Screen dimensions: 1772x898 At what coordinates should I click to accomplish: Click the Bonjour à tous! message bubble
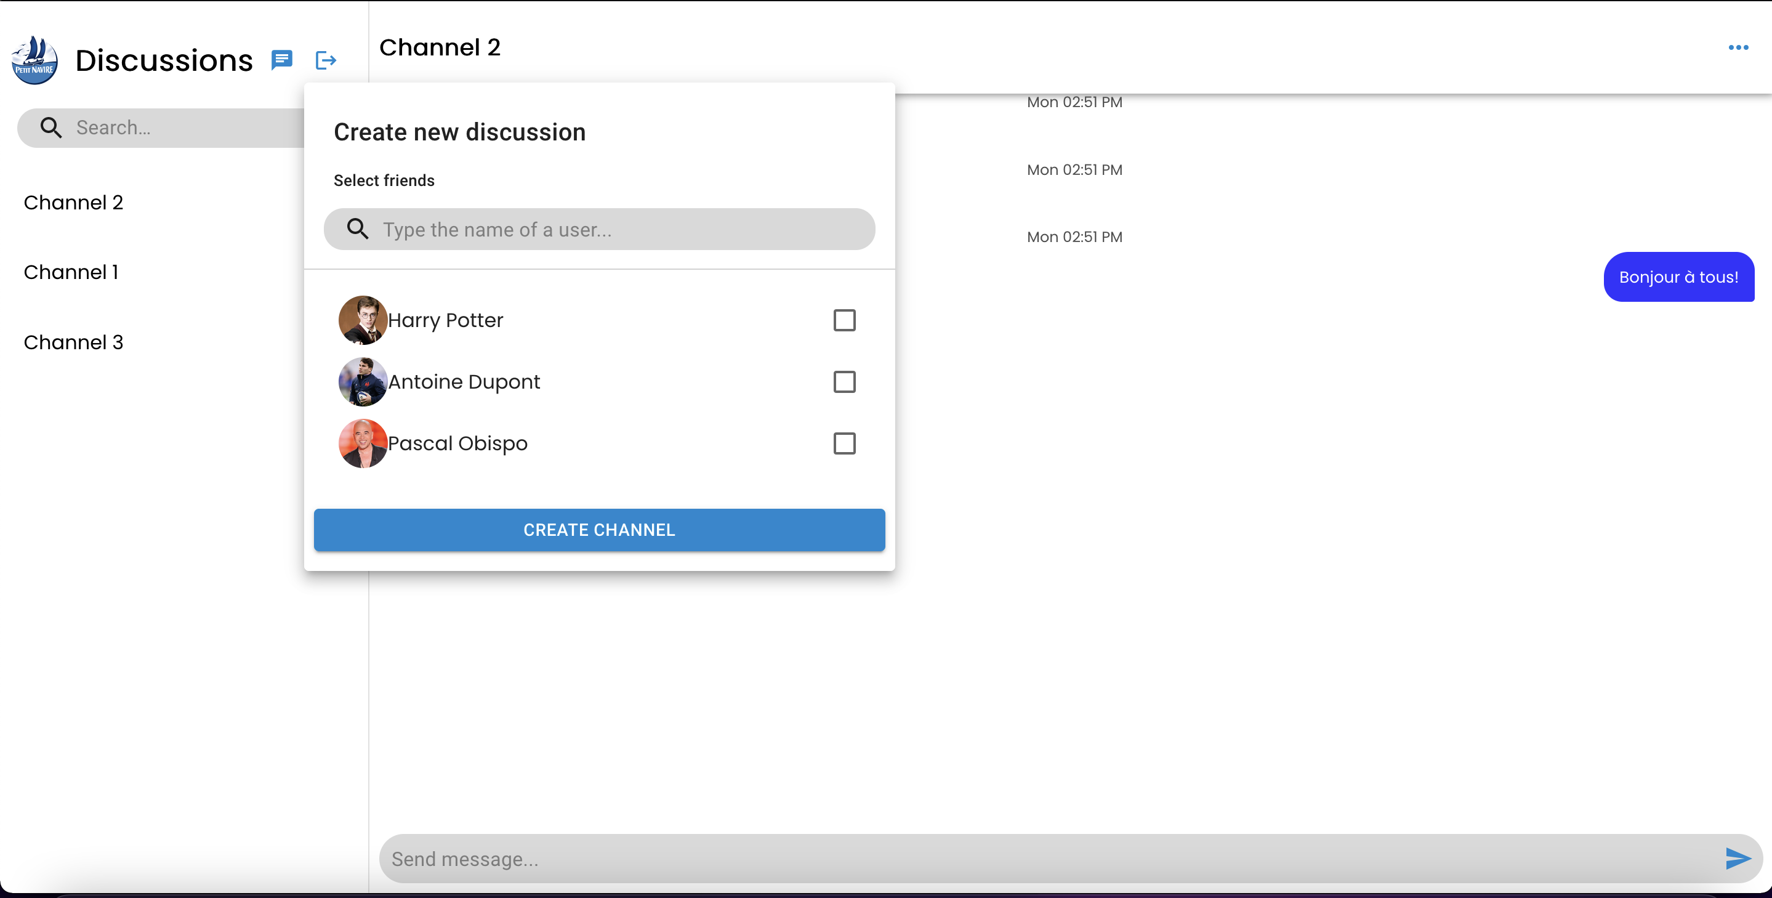point(1678,277)
